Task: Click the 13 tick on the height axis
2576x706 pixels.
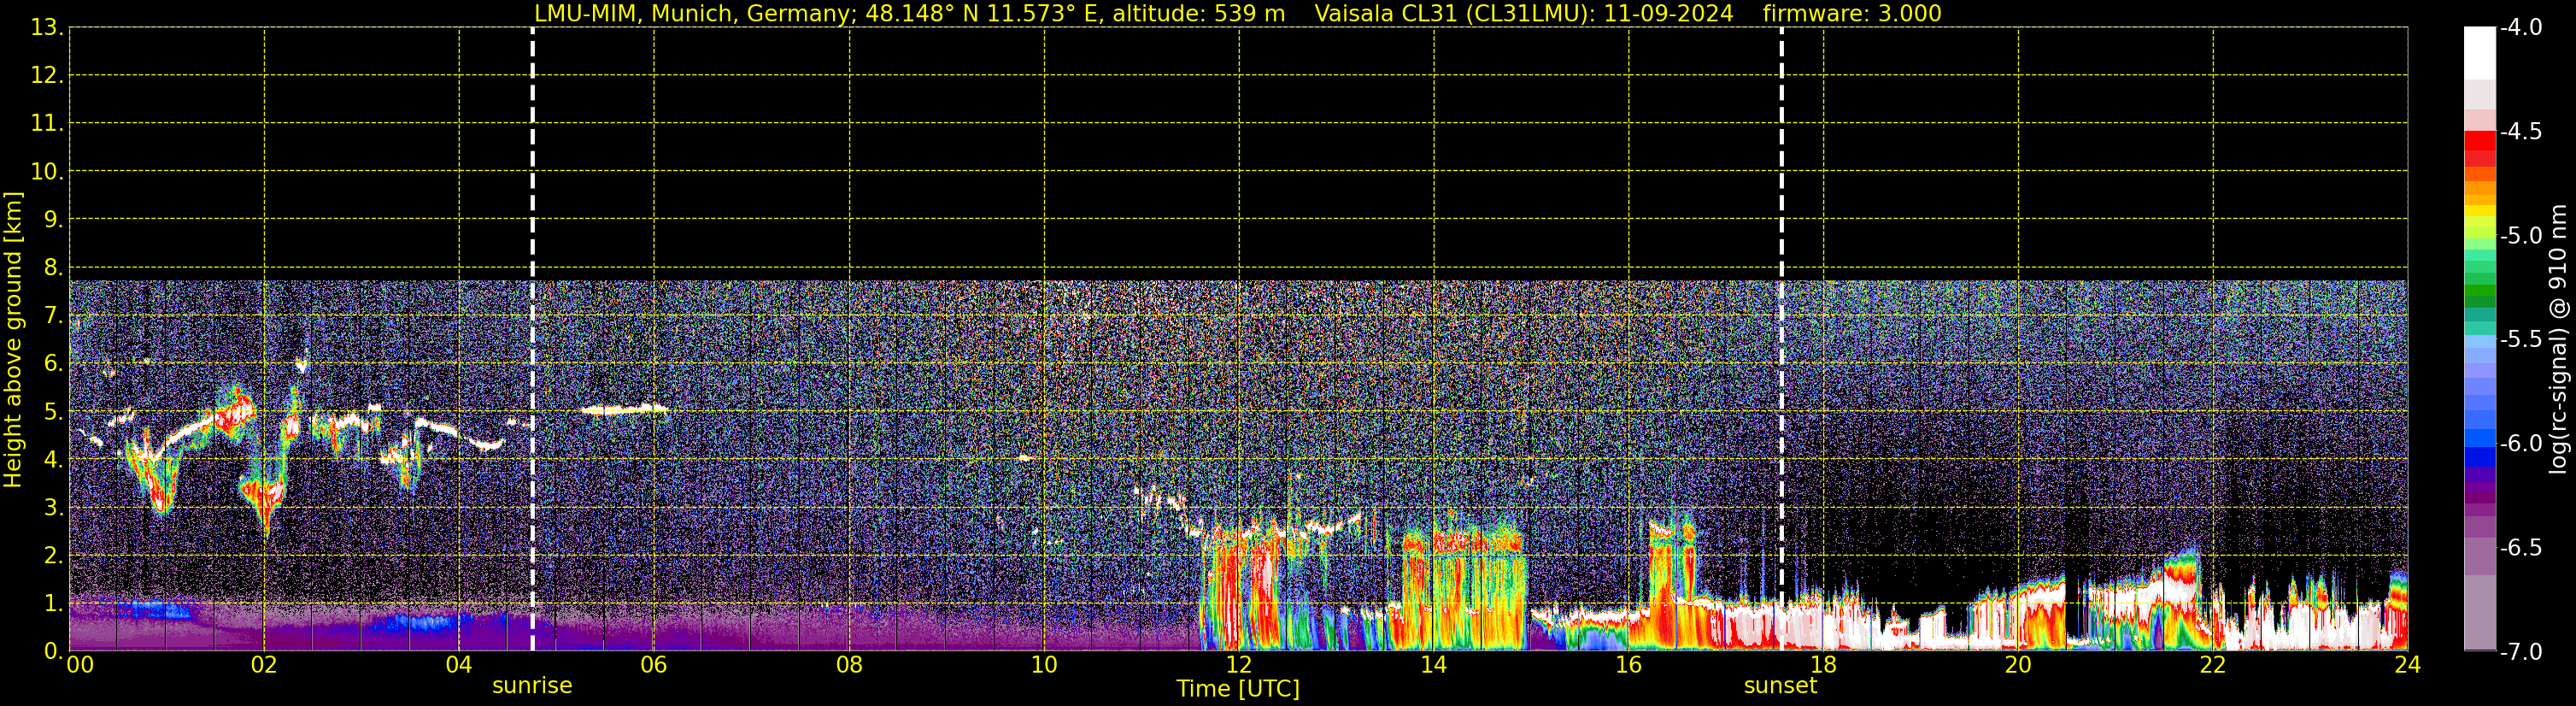Action: pyautogui.click(x=46, y=28)
